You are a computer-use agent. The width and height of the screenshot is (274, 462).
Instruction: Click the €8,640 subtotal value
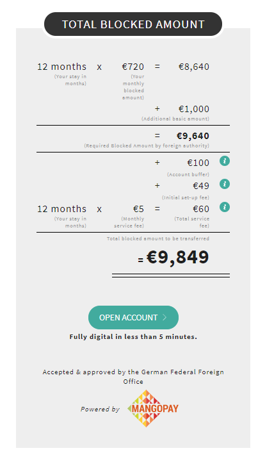[x=194, y=67]
